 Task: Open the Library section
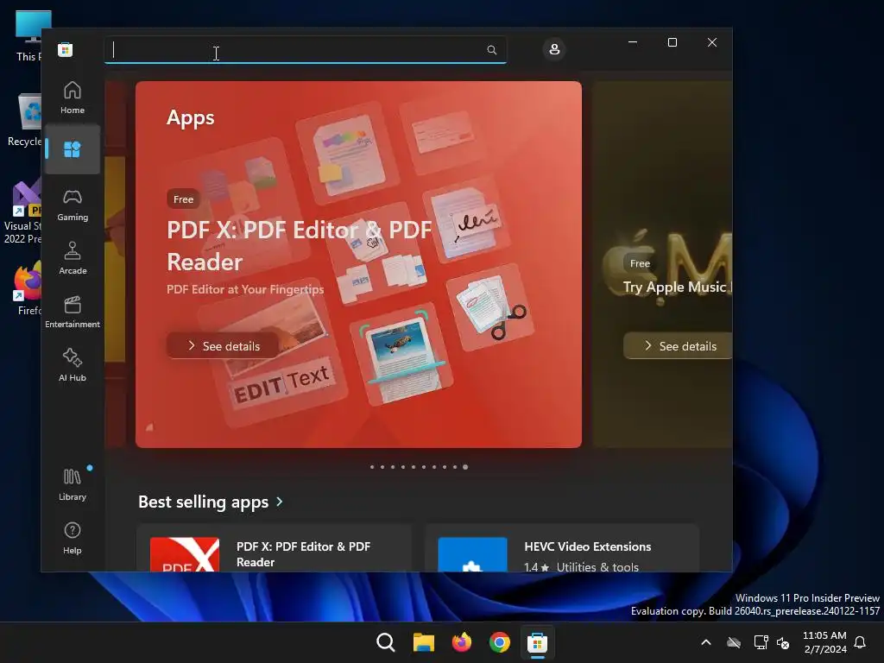[73, 484]
